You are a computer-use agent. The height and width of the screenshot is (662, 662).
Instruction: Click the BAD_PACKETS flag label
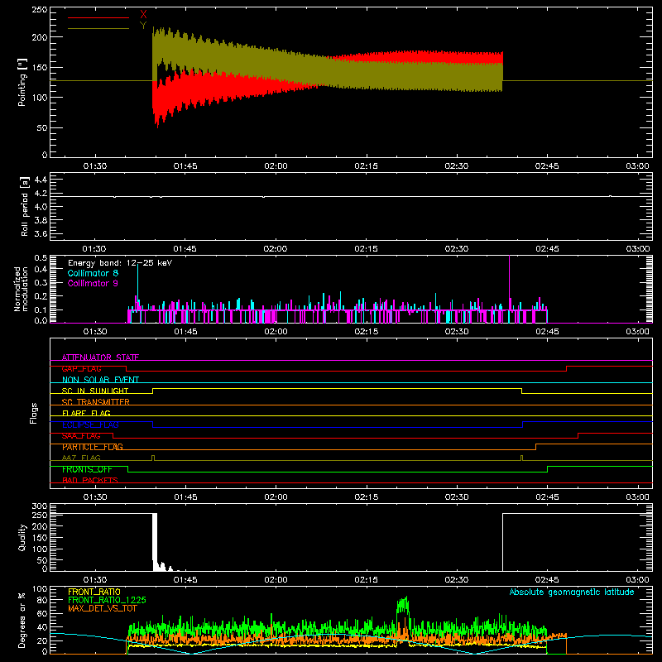[90, 480]
